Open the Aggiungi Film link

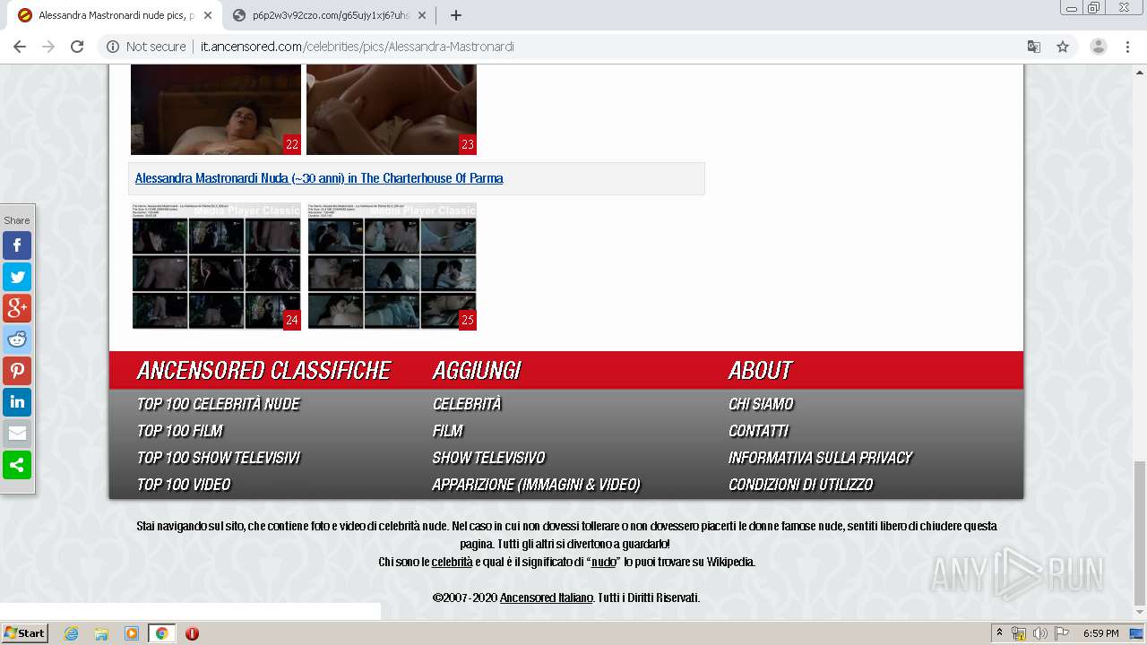(447, 431)
